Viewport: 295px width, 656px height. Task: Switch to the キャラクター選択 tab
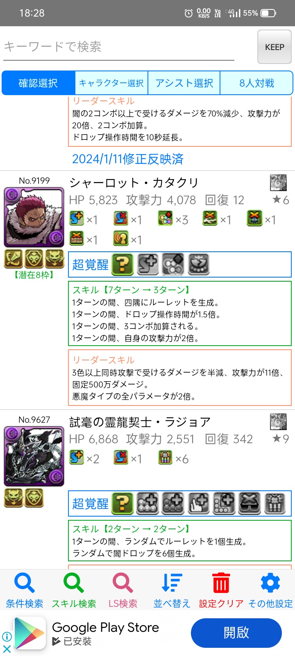click(111, 83)
